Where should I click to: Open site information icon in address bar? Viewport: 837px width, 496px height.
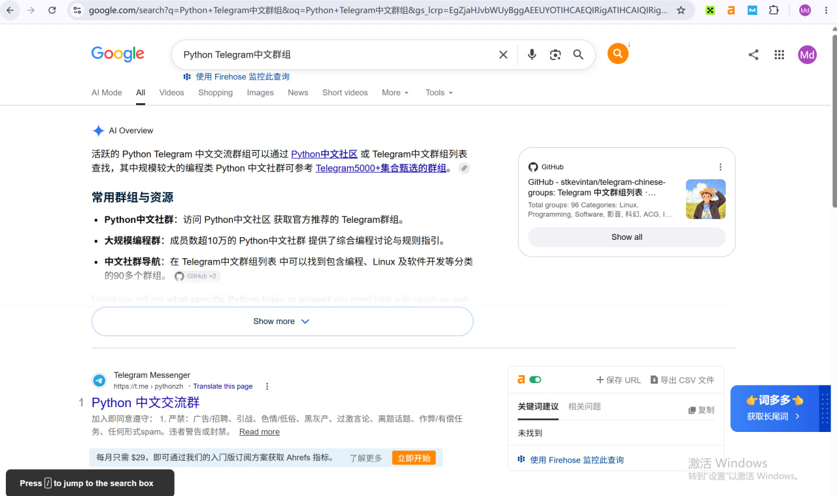tap(77, 10)
